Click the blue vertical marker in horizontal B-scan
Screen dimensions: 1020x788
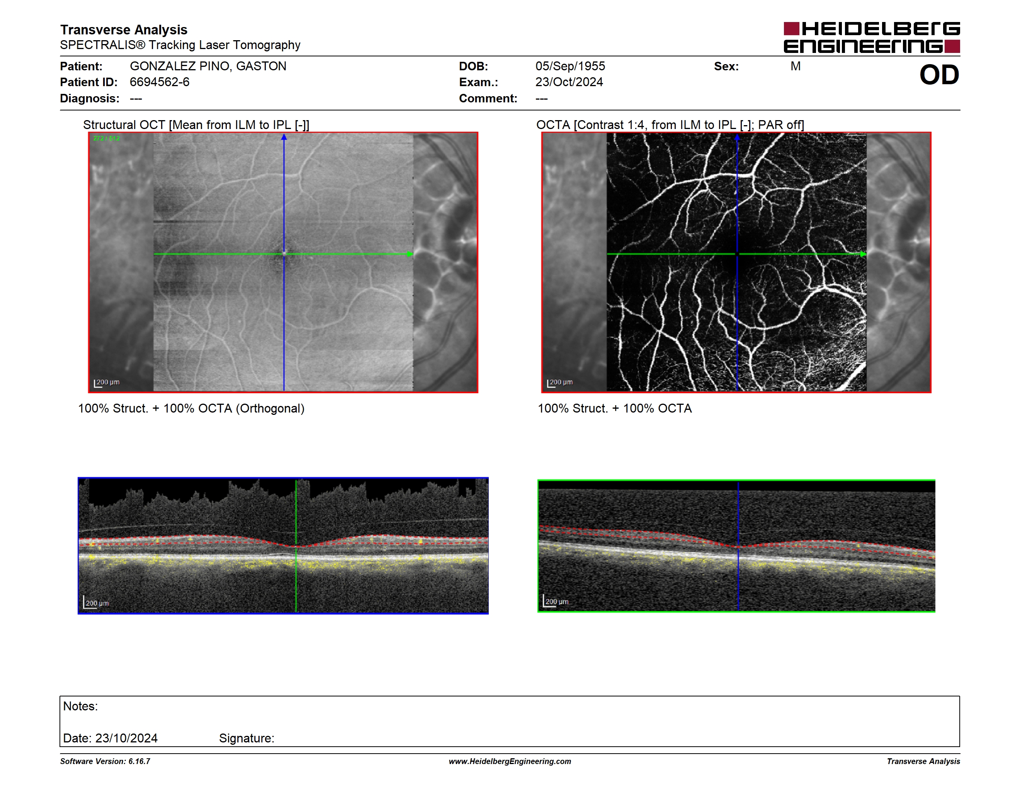tap(738, 546)
